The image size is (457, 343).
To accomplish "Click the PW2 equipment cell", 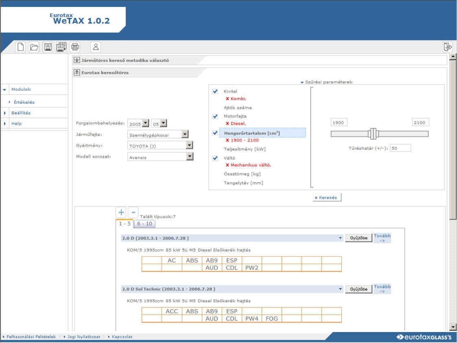I will click(x=252, y=267).
